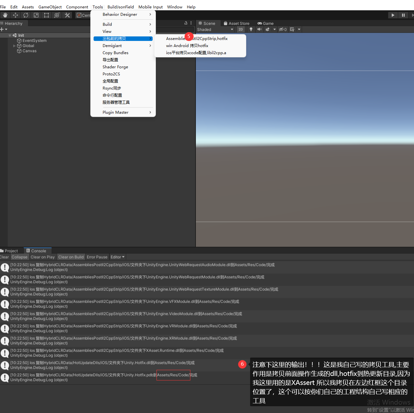Screen dimensions: 414x413
Task: Open grid settings dropdown arrow
Action: pos(299,29)
